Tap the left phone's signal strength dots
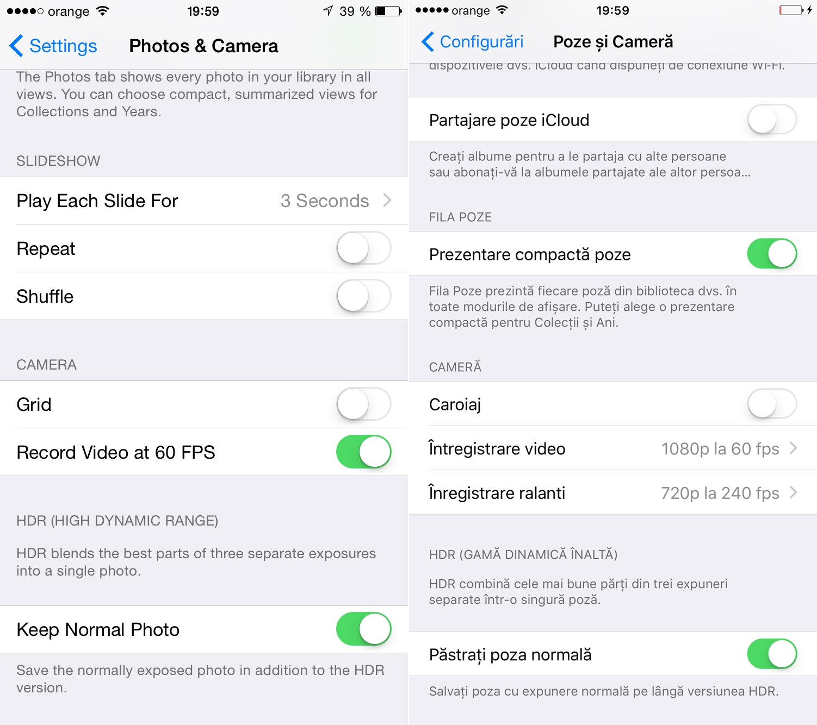817x725 pixels. tap(25, 11)
